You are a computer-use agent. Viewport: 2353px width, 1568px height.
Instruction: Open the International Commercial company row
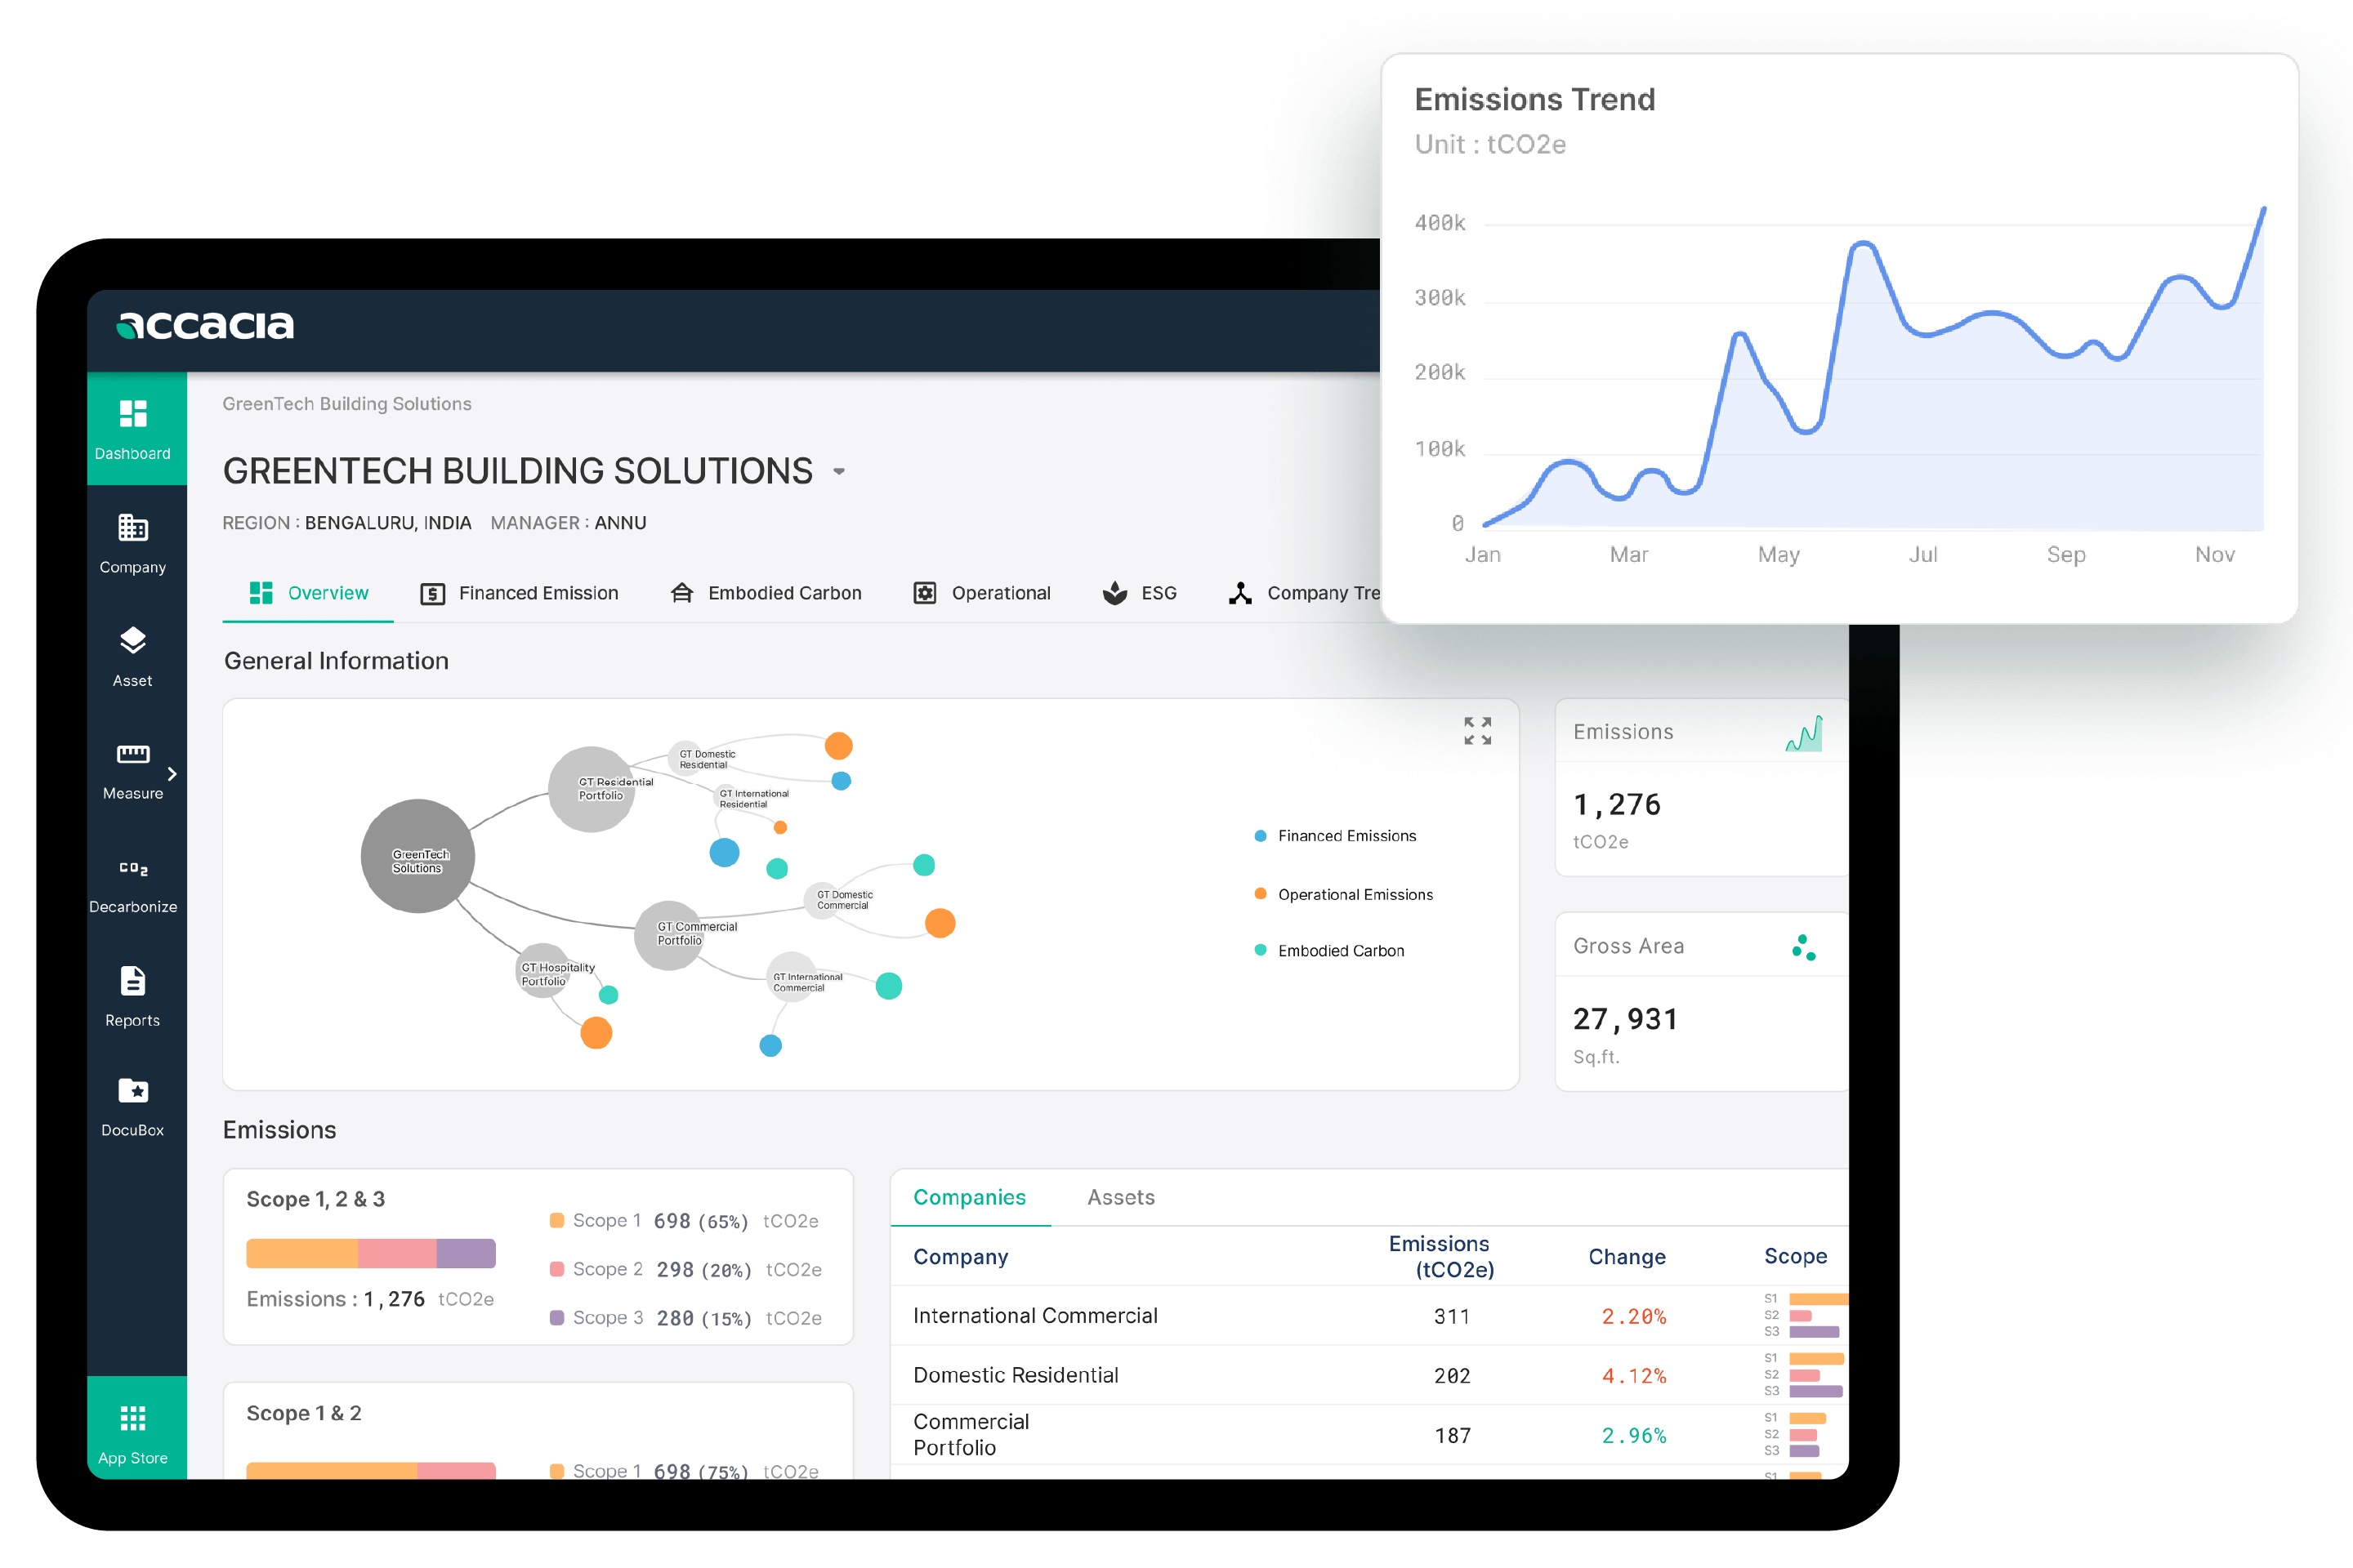tap(1369, 1315)
